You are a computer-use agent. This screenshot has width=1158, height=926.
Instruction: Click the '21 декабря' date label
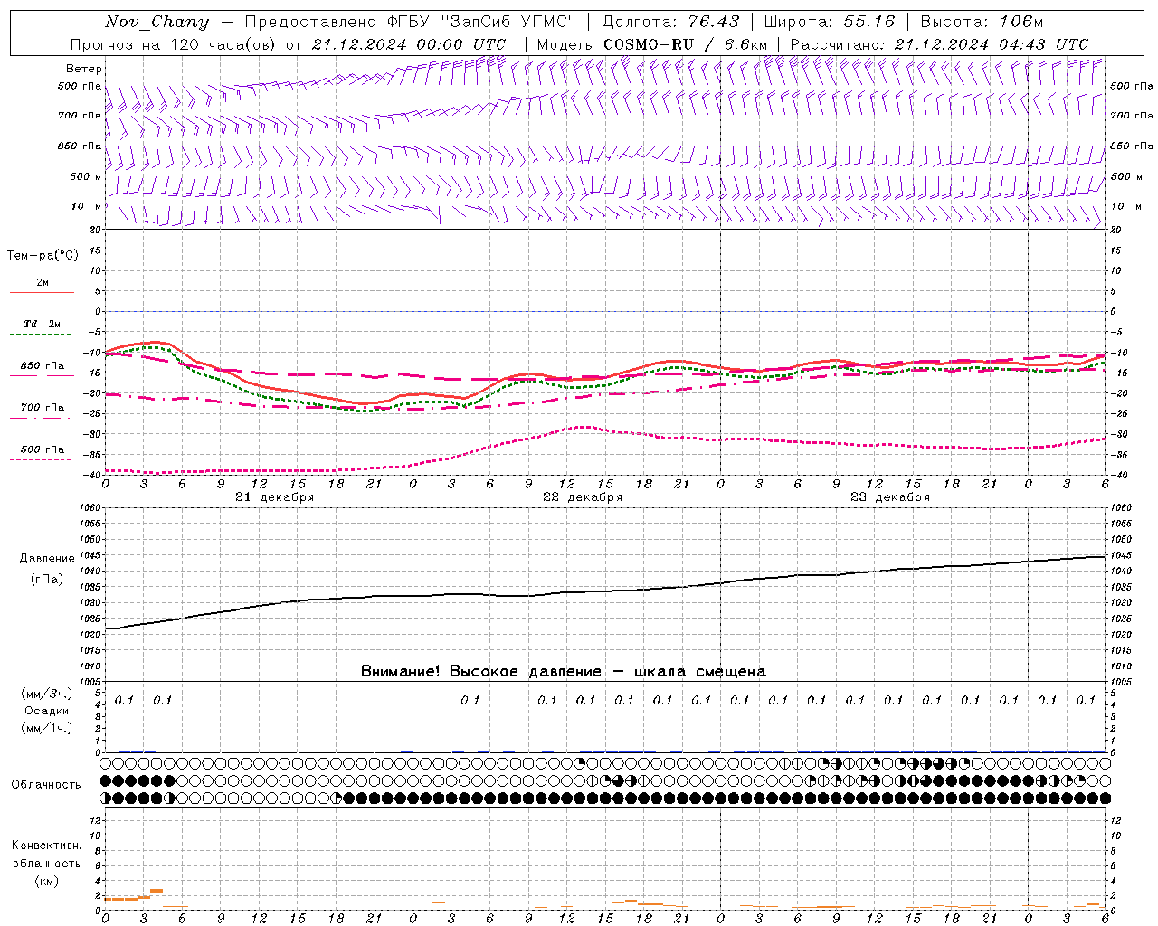click(x=275, y=497)
